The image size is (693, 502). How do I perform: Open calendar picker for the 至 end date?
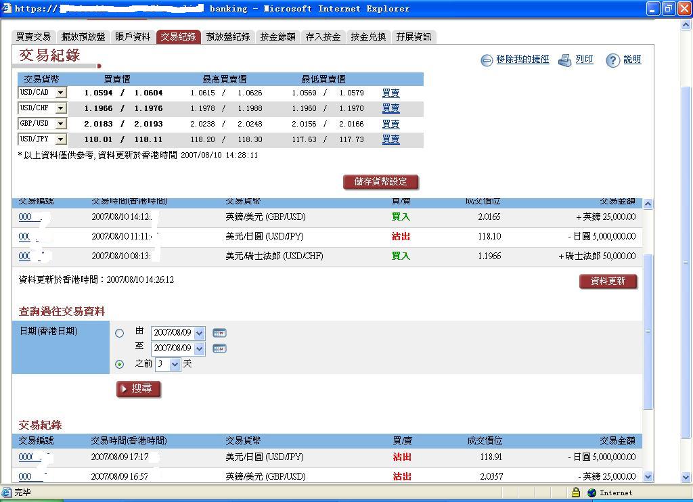tap(219, 348)
